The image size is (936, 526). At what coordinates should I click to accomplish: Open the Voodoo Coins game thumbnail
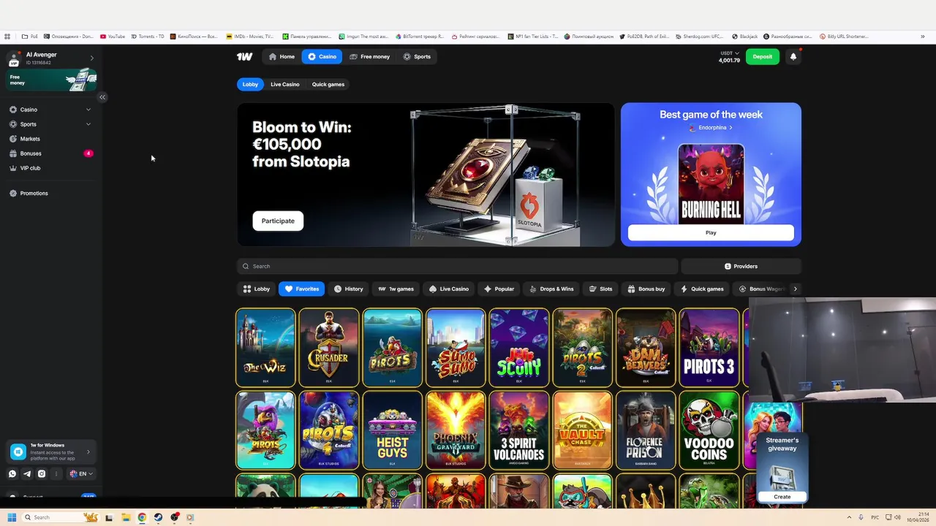pyautogui.click(x=709, y=430)
